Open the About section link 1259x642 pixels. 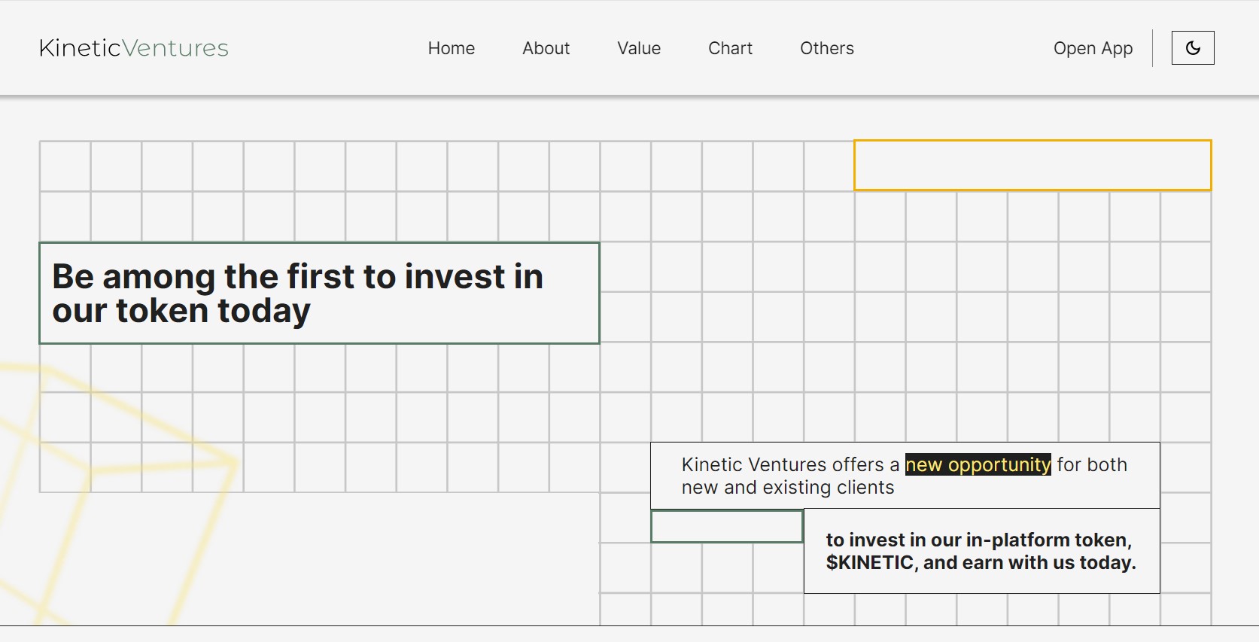(x=546, y=48)
